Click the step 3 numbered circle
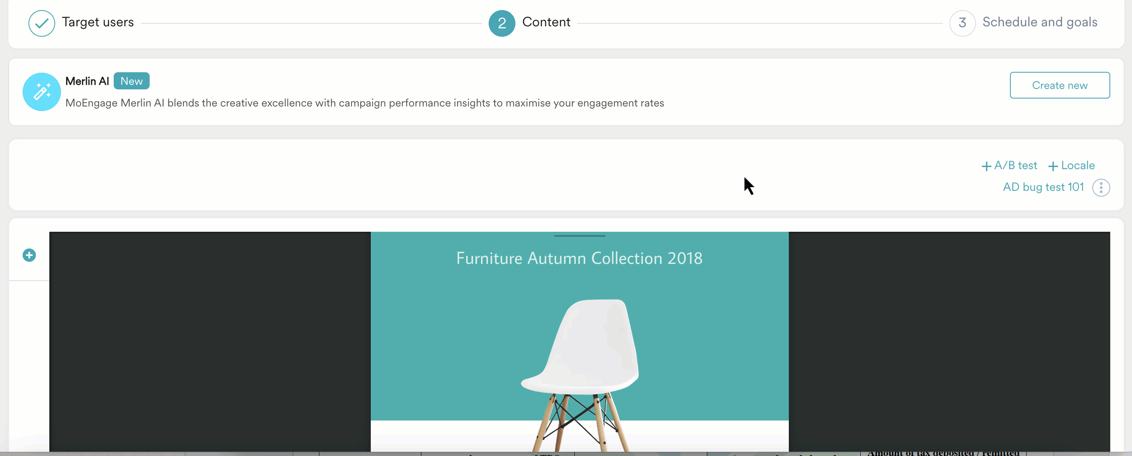Viewport: 1132px width, 456px height. tap(962, 23)
